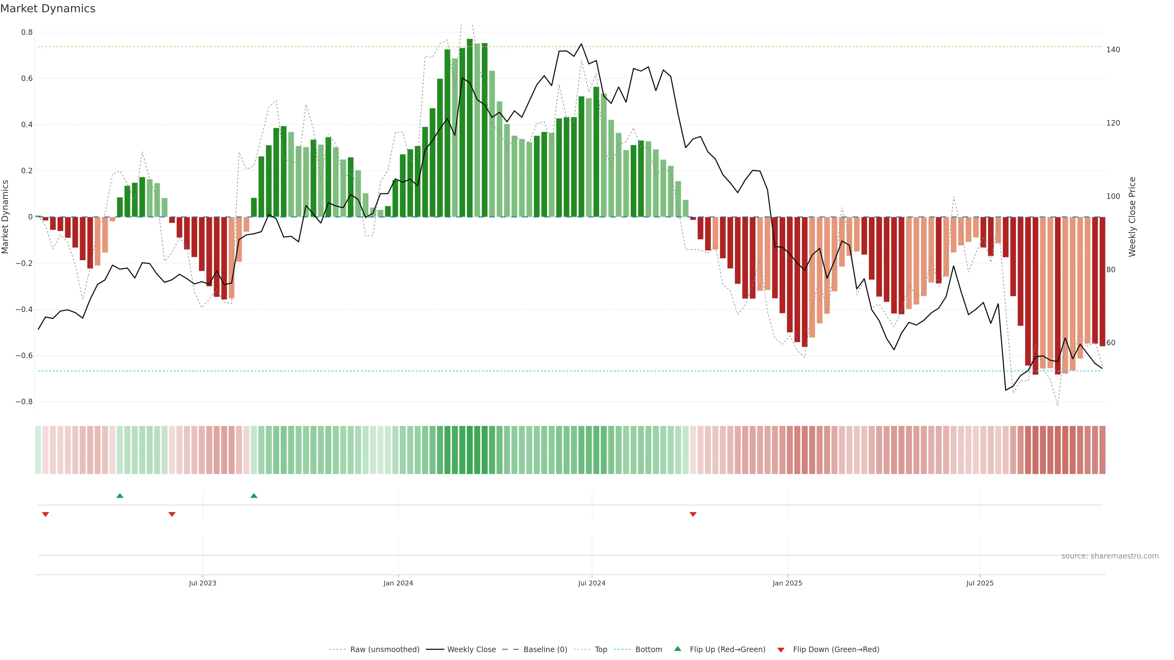Click the Flip Up green triangle in legend
Viewport: 1174px width, 660px height.
point(678,649)
